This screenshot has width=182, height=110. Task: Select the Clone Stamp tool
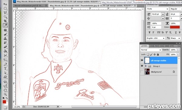5,38
